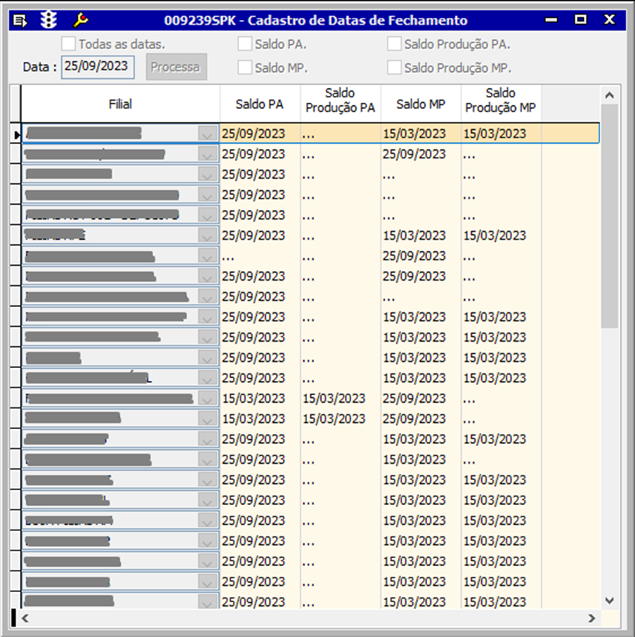
Task: Click the Saldo PA column header
Action: click(x=259, y=104)
